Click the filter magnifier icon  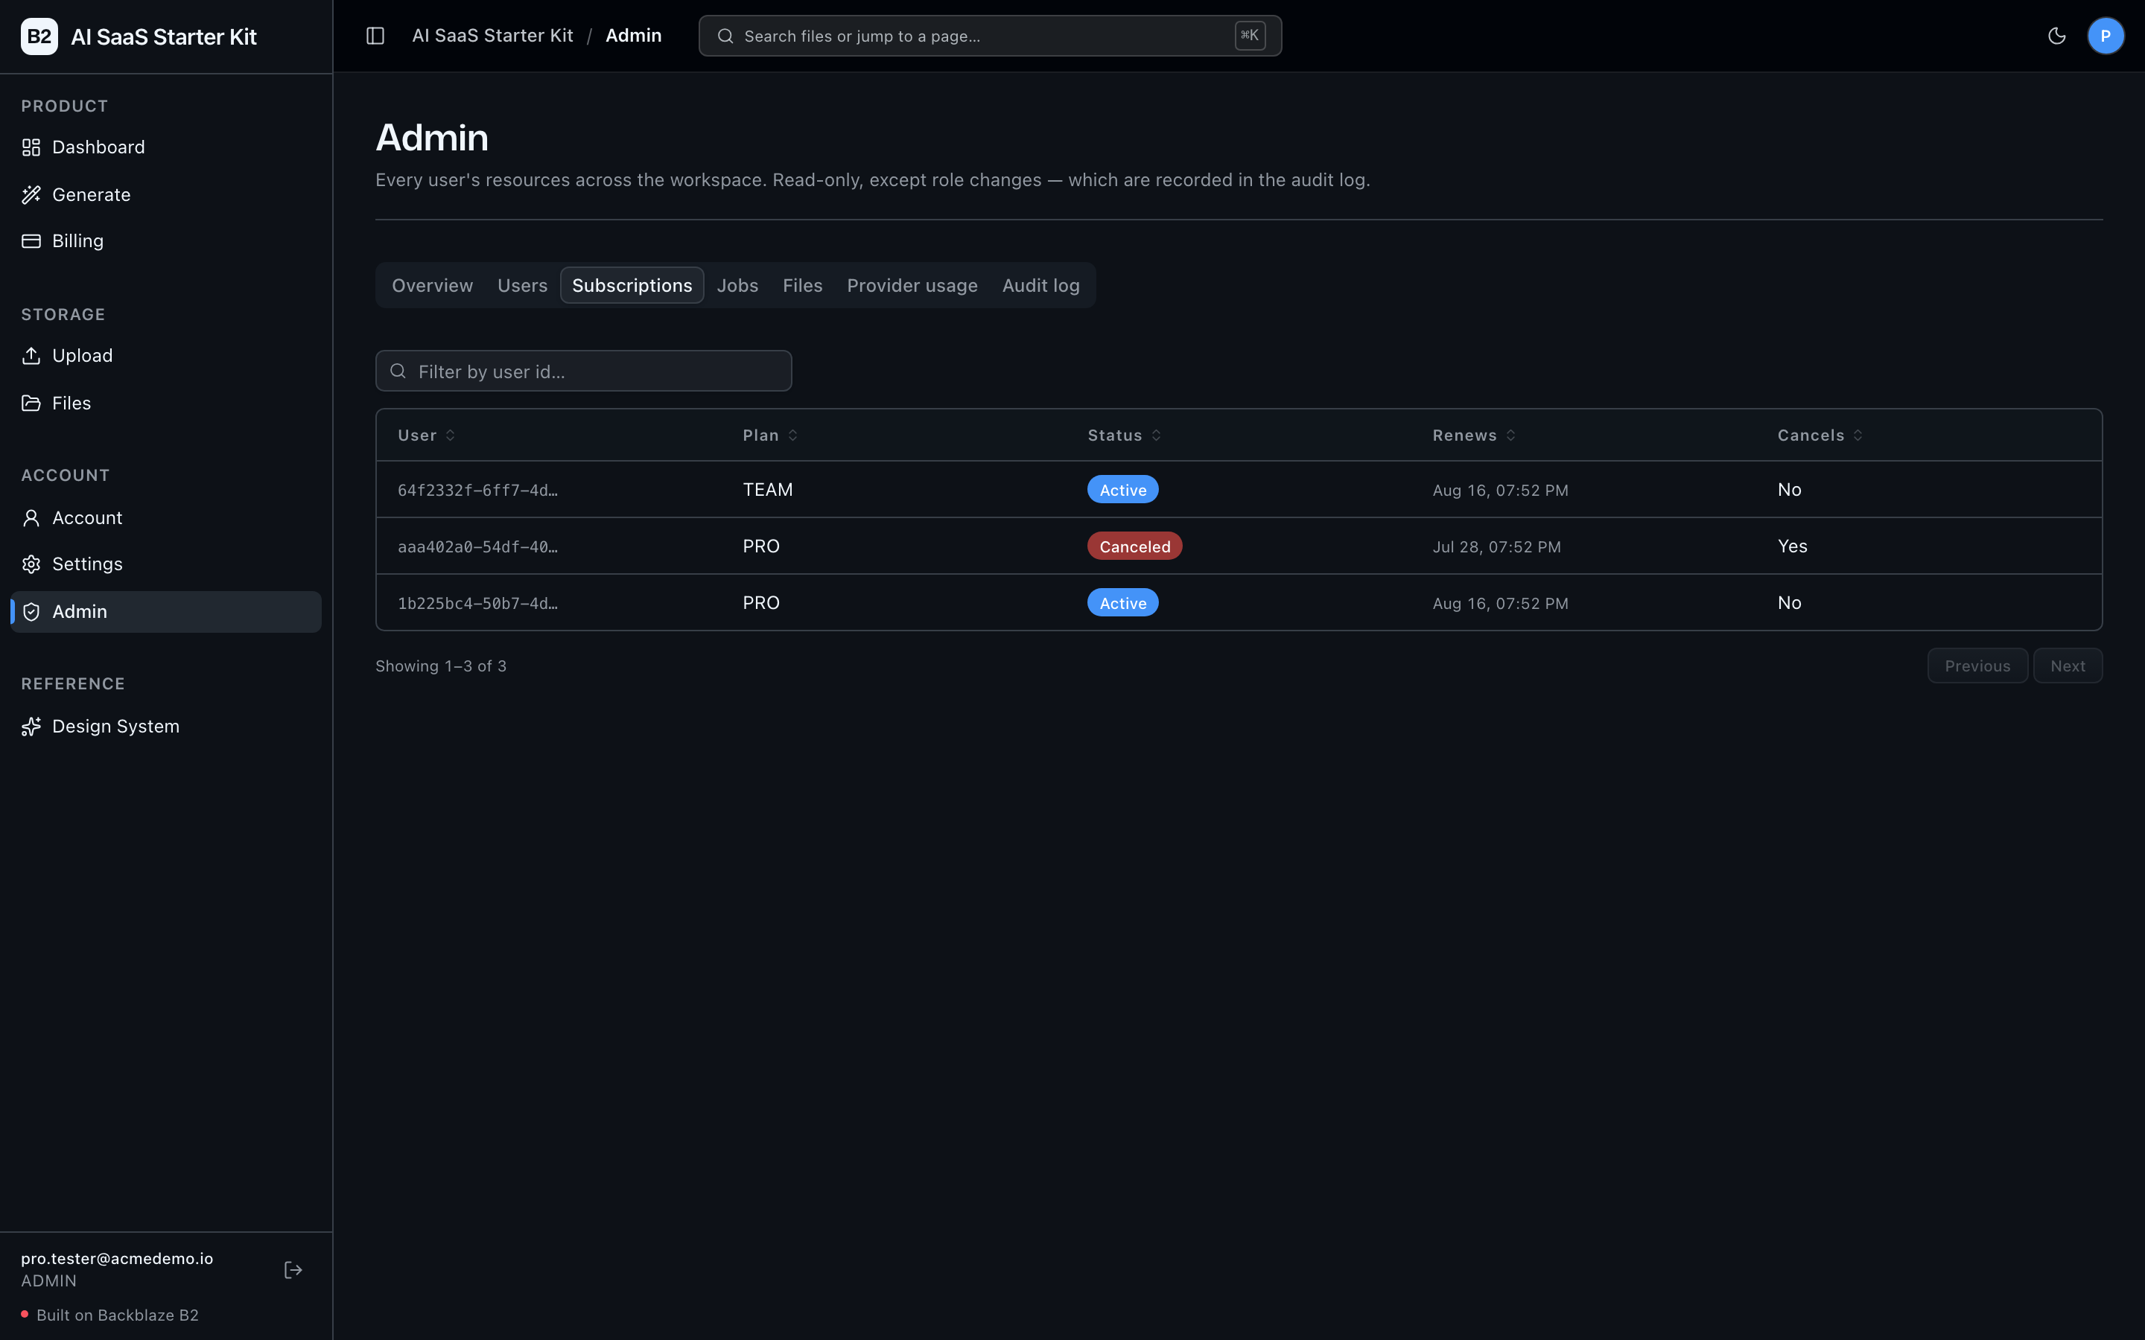point(398,371)
